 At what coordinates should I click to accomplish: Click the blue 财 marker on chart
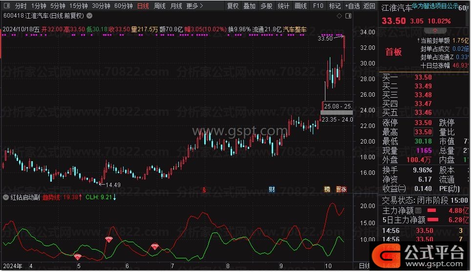tap(272, 189)
